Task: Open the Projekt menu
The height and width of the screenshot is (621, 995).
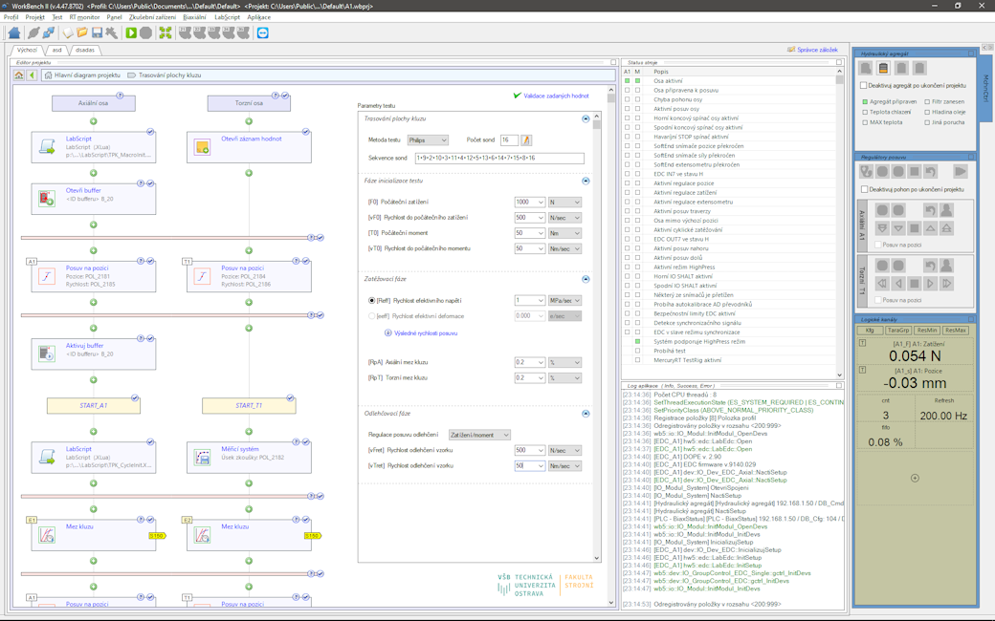Action: click(34, 17)
